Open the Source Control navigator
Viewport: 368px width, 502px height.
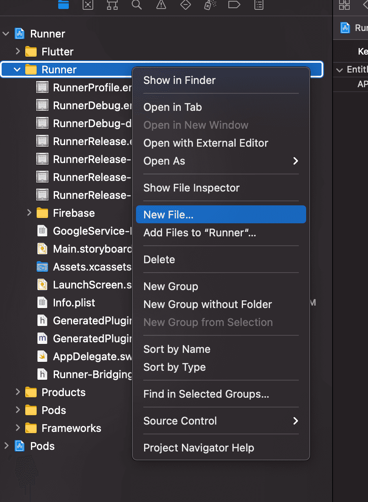[88, 4]
